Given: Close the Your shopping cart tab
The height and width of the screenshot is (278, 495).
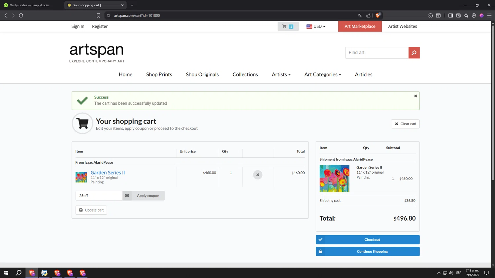Looking at the screenshot, I should tap(122, 5).
